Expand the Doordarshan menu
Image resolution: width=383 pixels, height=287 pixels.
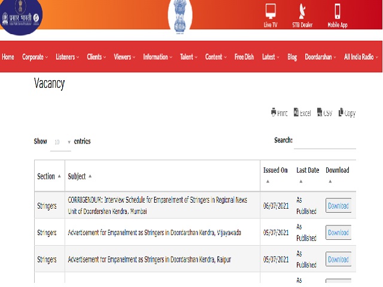click(x=320, y=57)
